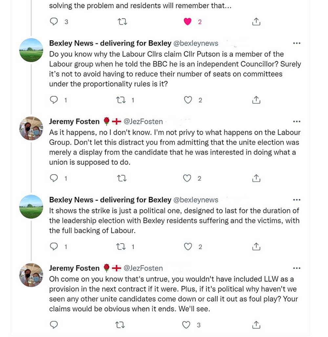Share the tweet about the leadership election strike
This screenshot has width=328, height=337.
point(256,247)
